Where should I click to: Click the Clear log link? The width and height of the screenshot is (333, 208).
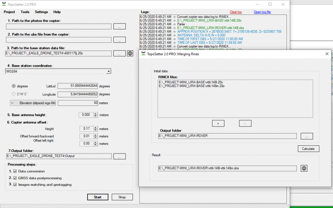(x=236, y=12)
